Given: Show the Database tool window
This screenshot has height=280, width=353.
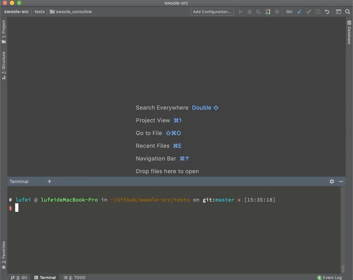Looking at the screenshot, I should pos(349,33).
